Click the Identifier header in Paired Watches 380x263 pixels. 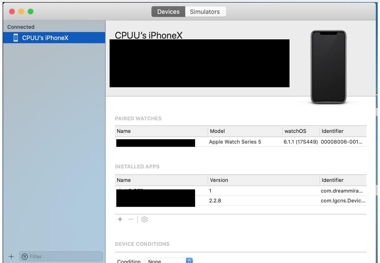click(343, 131)
